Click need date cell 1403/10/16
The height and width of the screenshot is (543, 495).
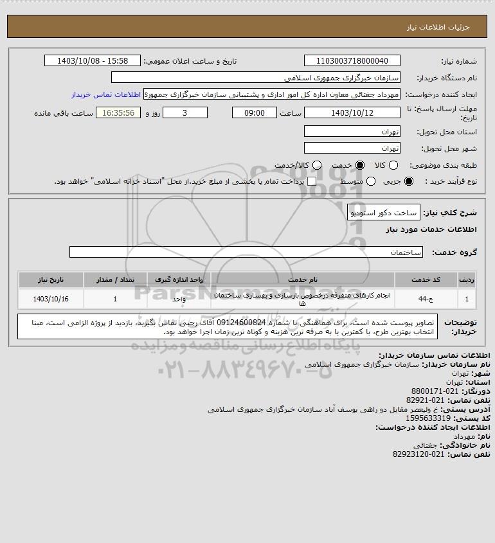pyautogui.click(x=51, y=299)
